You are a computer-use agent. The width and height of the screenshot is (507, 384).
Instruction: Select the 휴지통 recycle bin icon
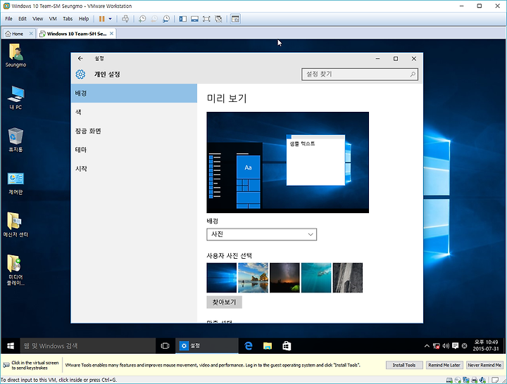(15, 140)
